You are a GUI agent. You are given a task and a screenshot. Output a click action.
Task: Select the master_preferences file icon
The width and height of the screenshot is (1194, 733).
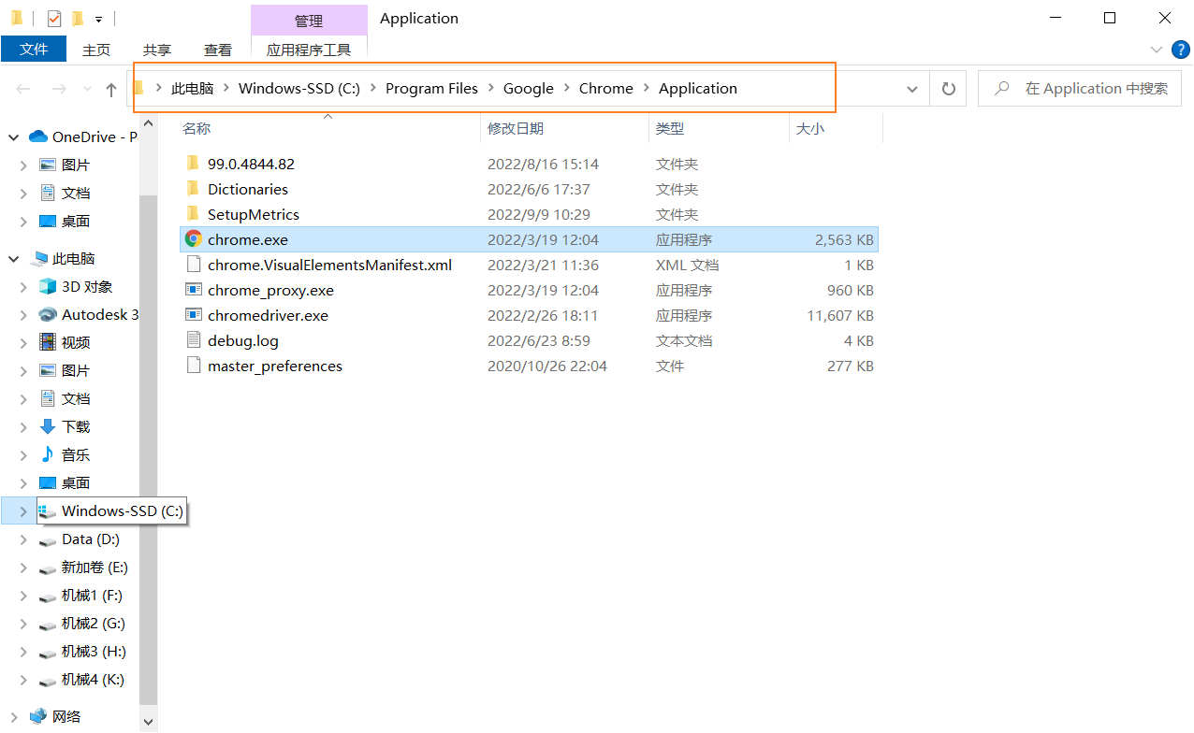194,366
